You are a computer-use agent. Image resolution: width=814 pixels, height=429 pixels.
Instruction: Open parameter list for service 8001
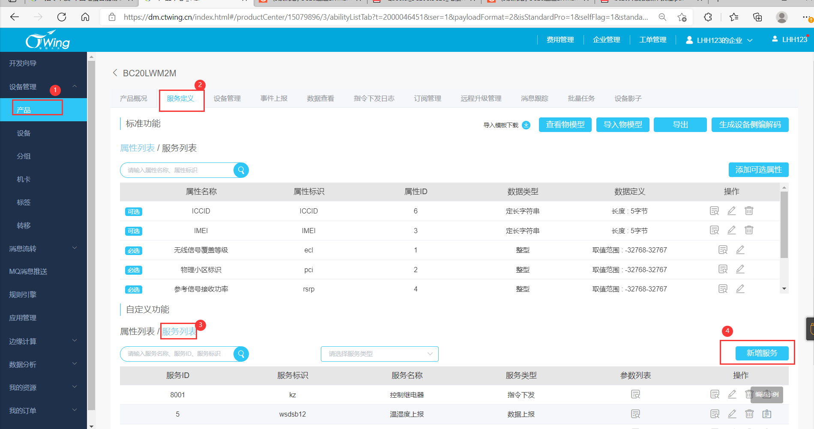635,395
